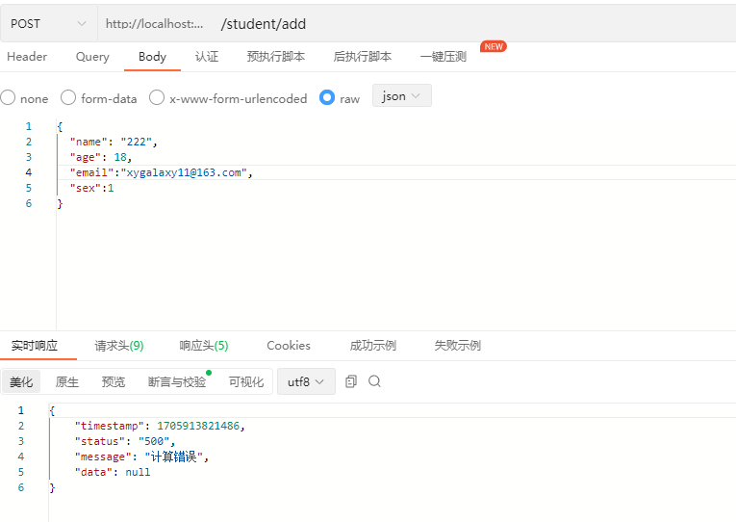Open the 预执行脚本 tab
The height and width of the screenshot is (522, 736).
[x=275, y=57]
